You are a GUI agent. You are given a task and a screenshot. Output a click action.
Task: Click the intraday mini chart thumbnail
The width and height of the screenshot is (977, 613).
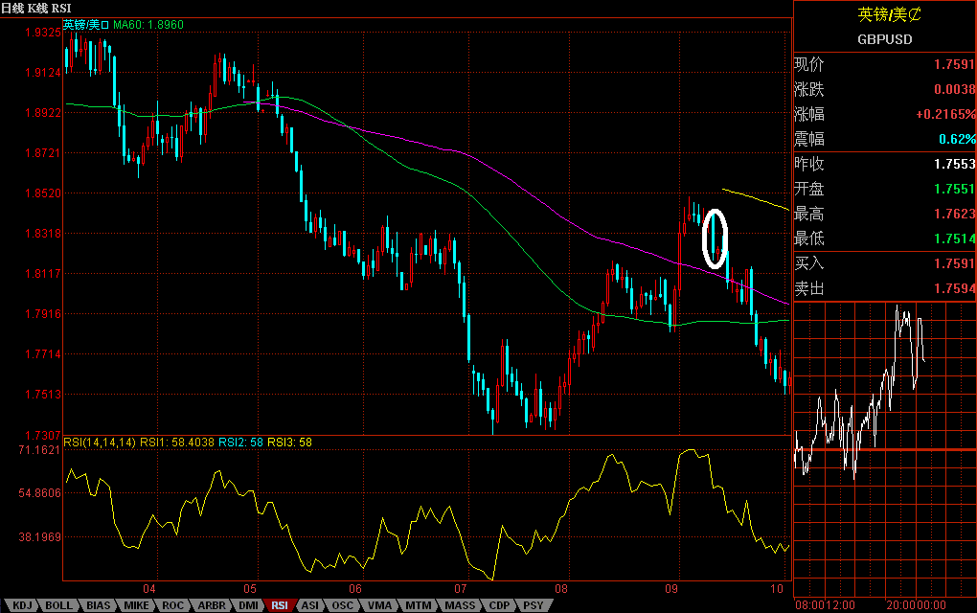pyautogui.click(x=884, y=448)
